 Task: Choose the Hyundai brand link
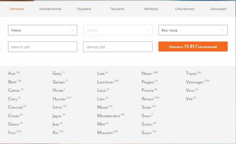tap(59, 99)
